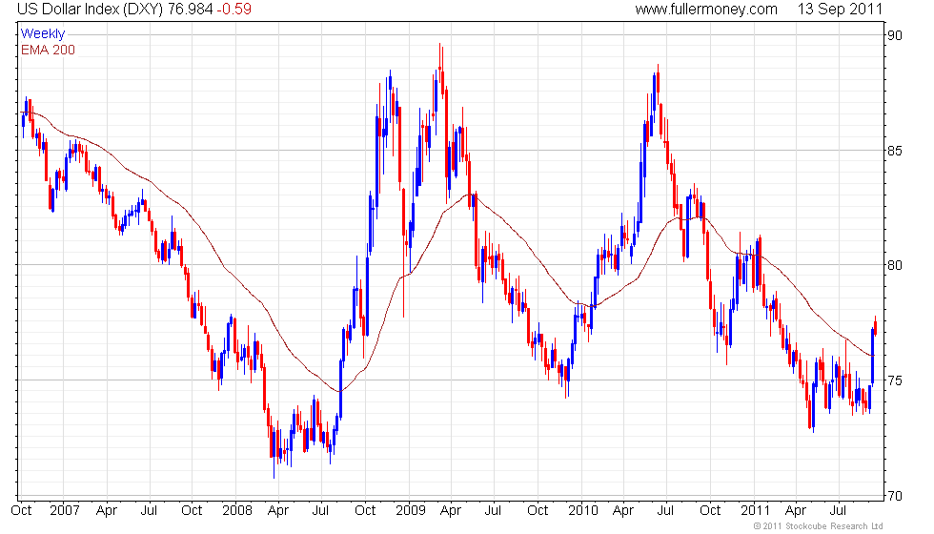Viewport: 934px width, 534px height.
Task: Click the www.fullermoney.com source text
Action: coord(706,9)
